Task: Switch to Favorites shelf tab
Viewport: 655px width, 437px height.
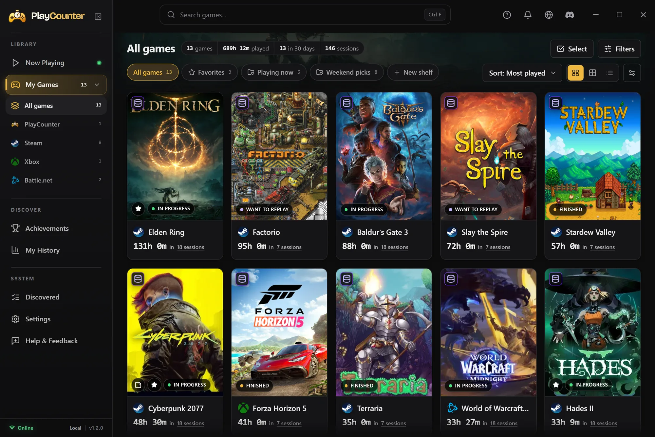Action: point(210,72)
